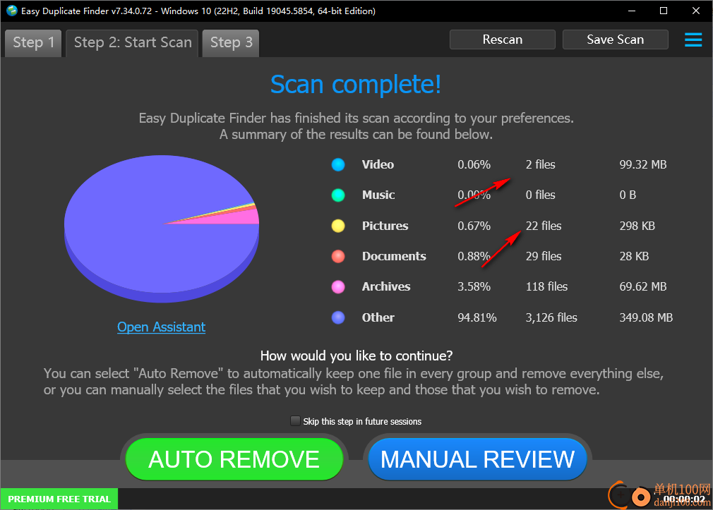Viewport: 713px width, 510px height.
Task: Click the green Music color dot
Action: (338, 195)
